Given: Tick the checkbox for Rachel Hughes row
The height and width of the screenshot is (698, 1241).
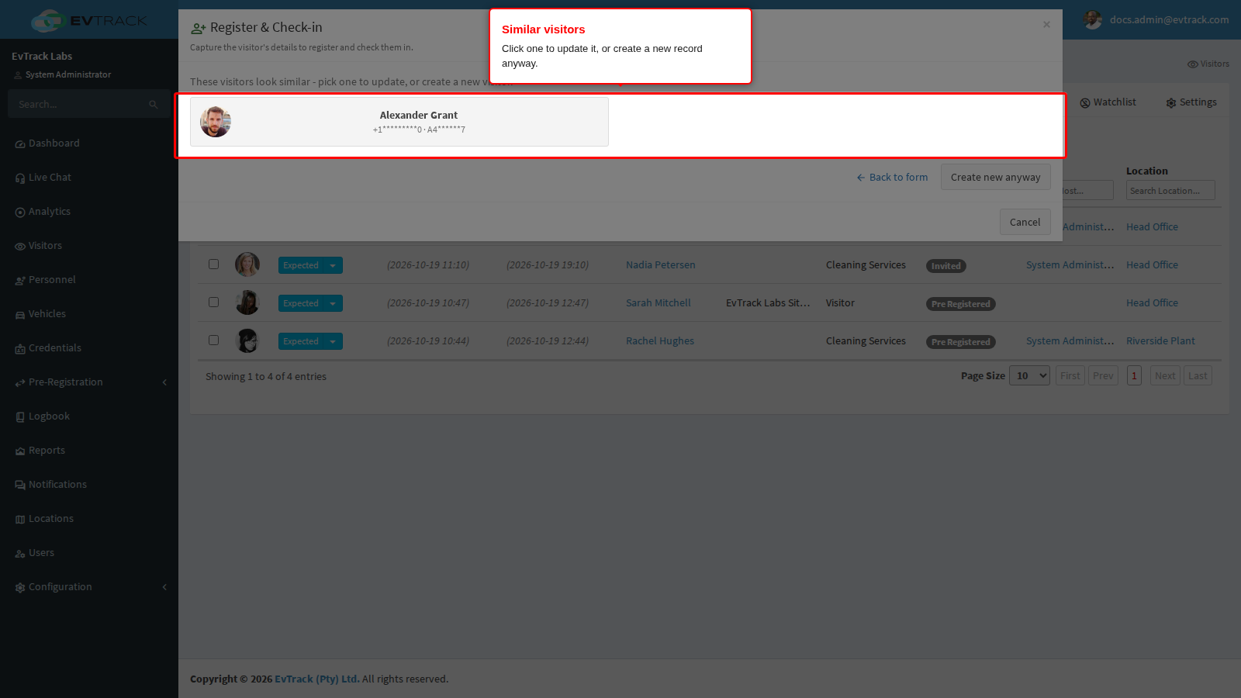Looking at the screenshot, I should tap(213, 340).
